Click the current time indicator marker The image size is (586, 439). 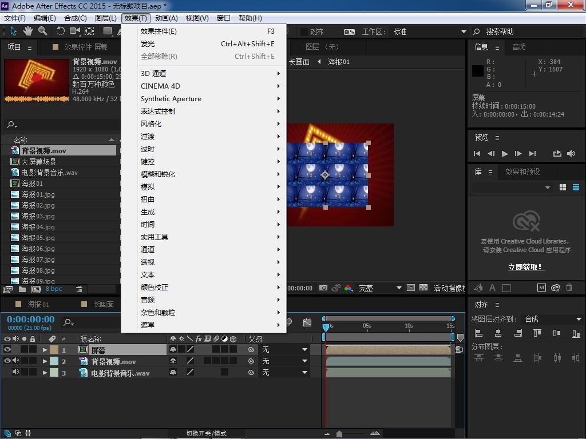(x=326, y=327)
